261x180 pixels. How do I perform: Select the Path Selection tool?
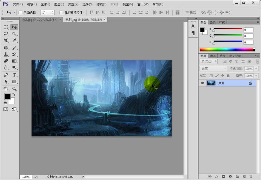coord(6,82)
